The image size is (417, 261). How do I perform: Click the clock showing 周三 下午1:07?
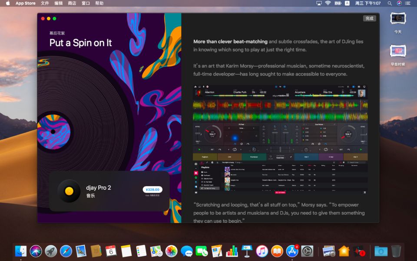(x=368, y=3)
